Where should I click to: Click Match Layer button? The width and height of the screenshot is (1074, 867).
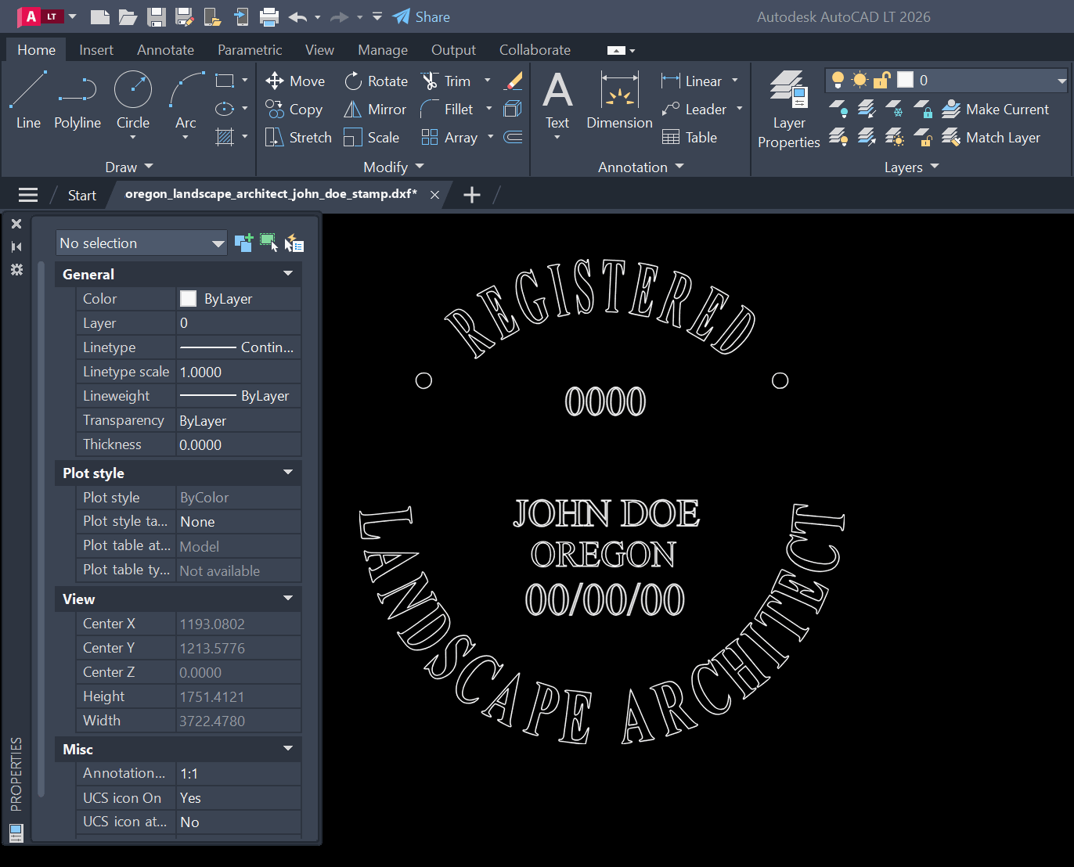click(x=991, y=138)
